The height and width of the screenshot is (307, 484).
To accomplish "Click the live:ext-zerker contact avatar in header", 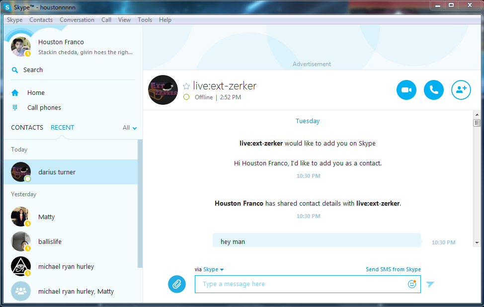I will (163, 90).
